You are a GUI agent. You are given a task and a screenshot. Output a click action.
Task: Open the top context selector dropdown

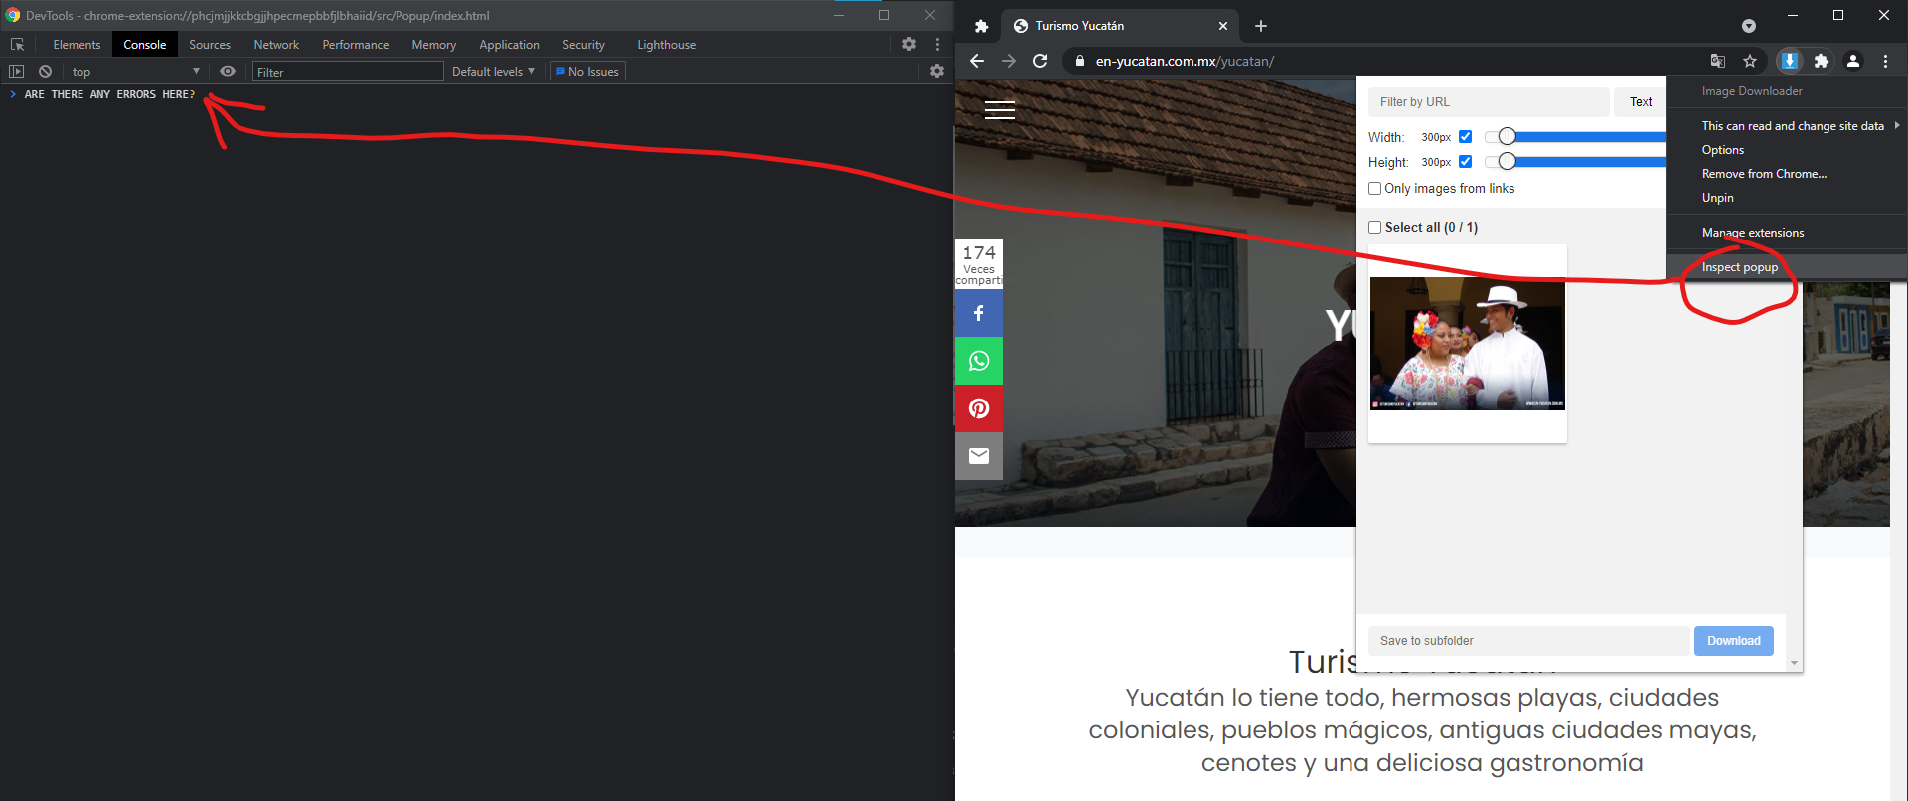(x=135, y=72)
